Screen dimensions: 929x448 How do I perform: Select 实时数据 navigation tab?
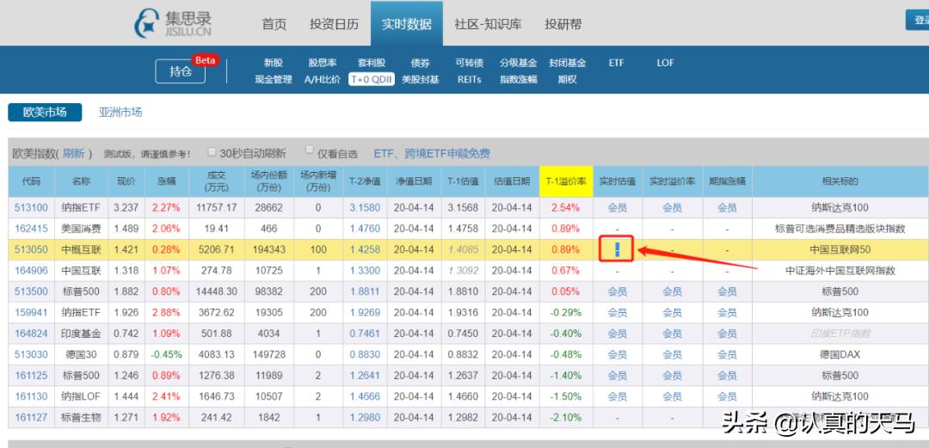pyautogui.click(x=406, y=24)
